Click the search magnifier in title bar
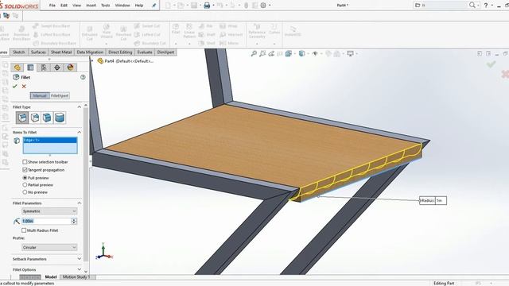Image resolution: width=509 pixels, height=286 pixels. pyautogui.click(x=472, y=5)
